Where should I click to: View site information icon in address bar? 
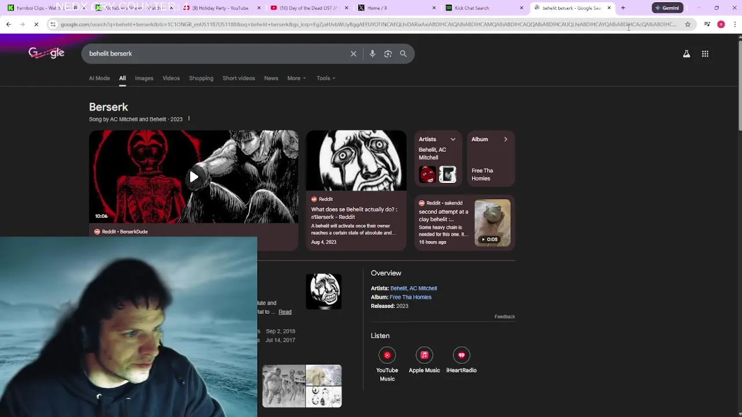click(53, 24)
